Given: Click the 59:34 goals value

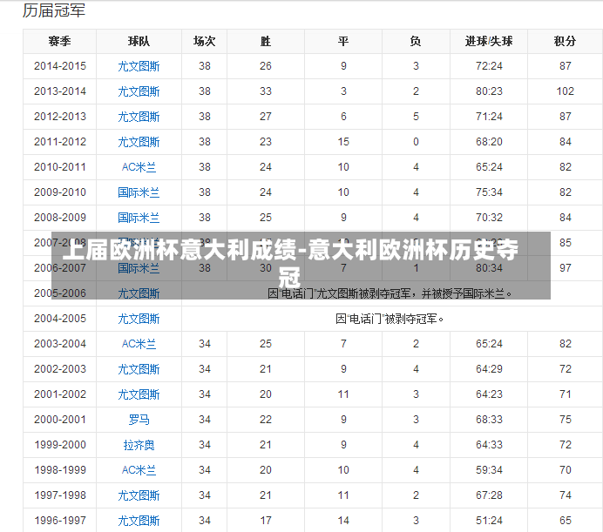Looking at the screenshot, I should pos(489,470).
